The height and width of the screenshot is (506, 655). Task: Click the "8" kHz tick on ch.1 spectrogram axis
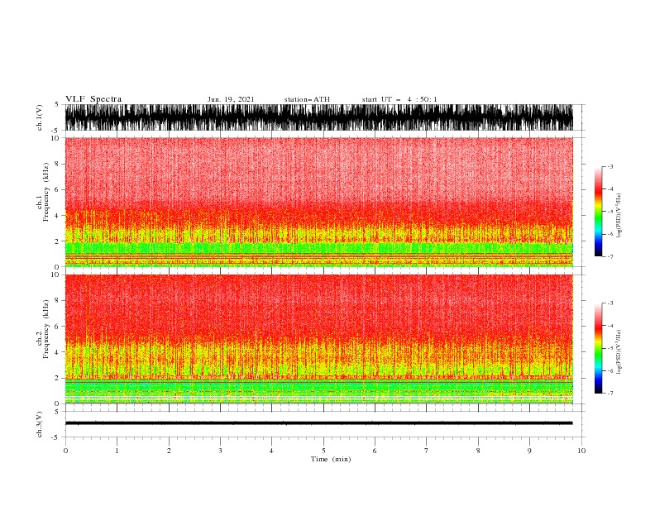57,164
